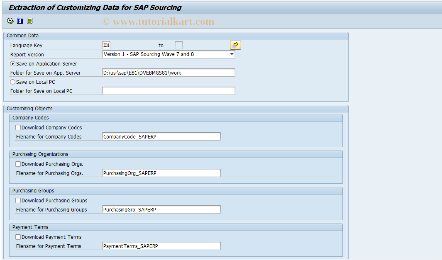
Task: Click the Purchasing Organizations section title
Action: click(40, 154)
